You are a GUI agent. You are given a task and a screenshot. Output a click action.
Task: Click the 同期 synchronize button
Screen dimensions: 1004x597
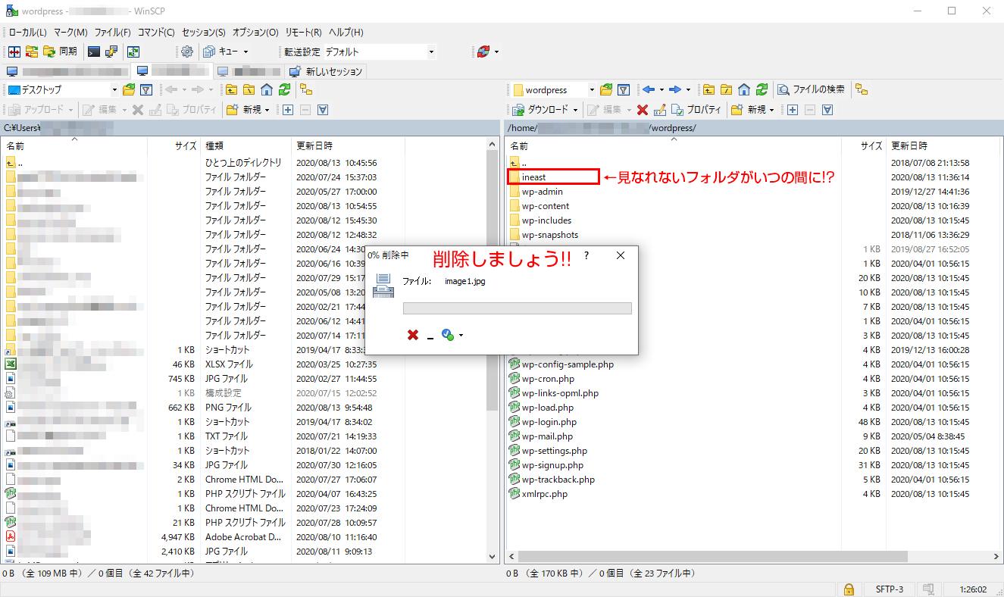coord(59,52)
